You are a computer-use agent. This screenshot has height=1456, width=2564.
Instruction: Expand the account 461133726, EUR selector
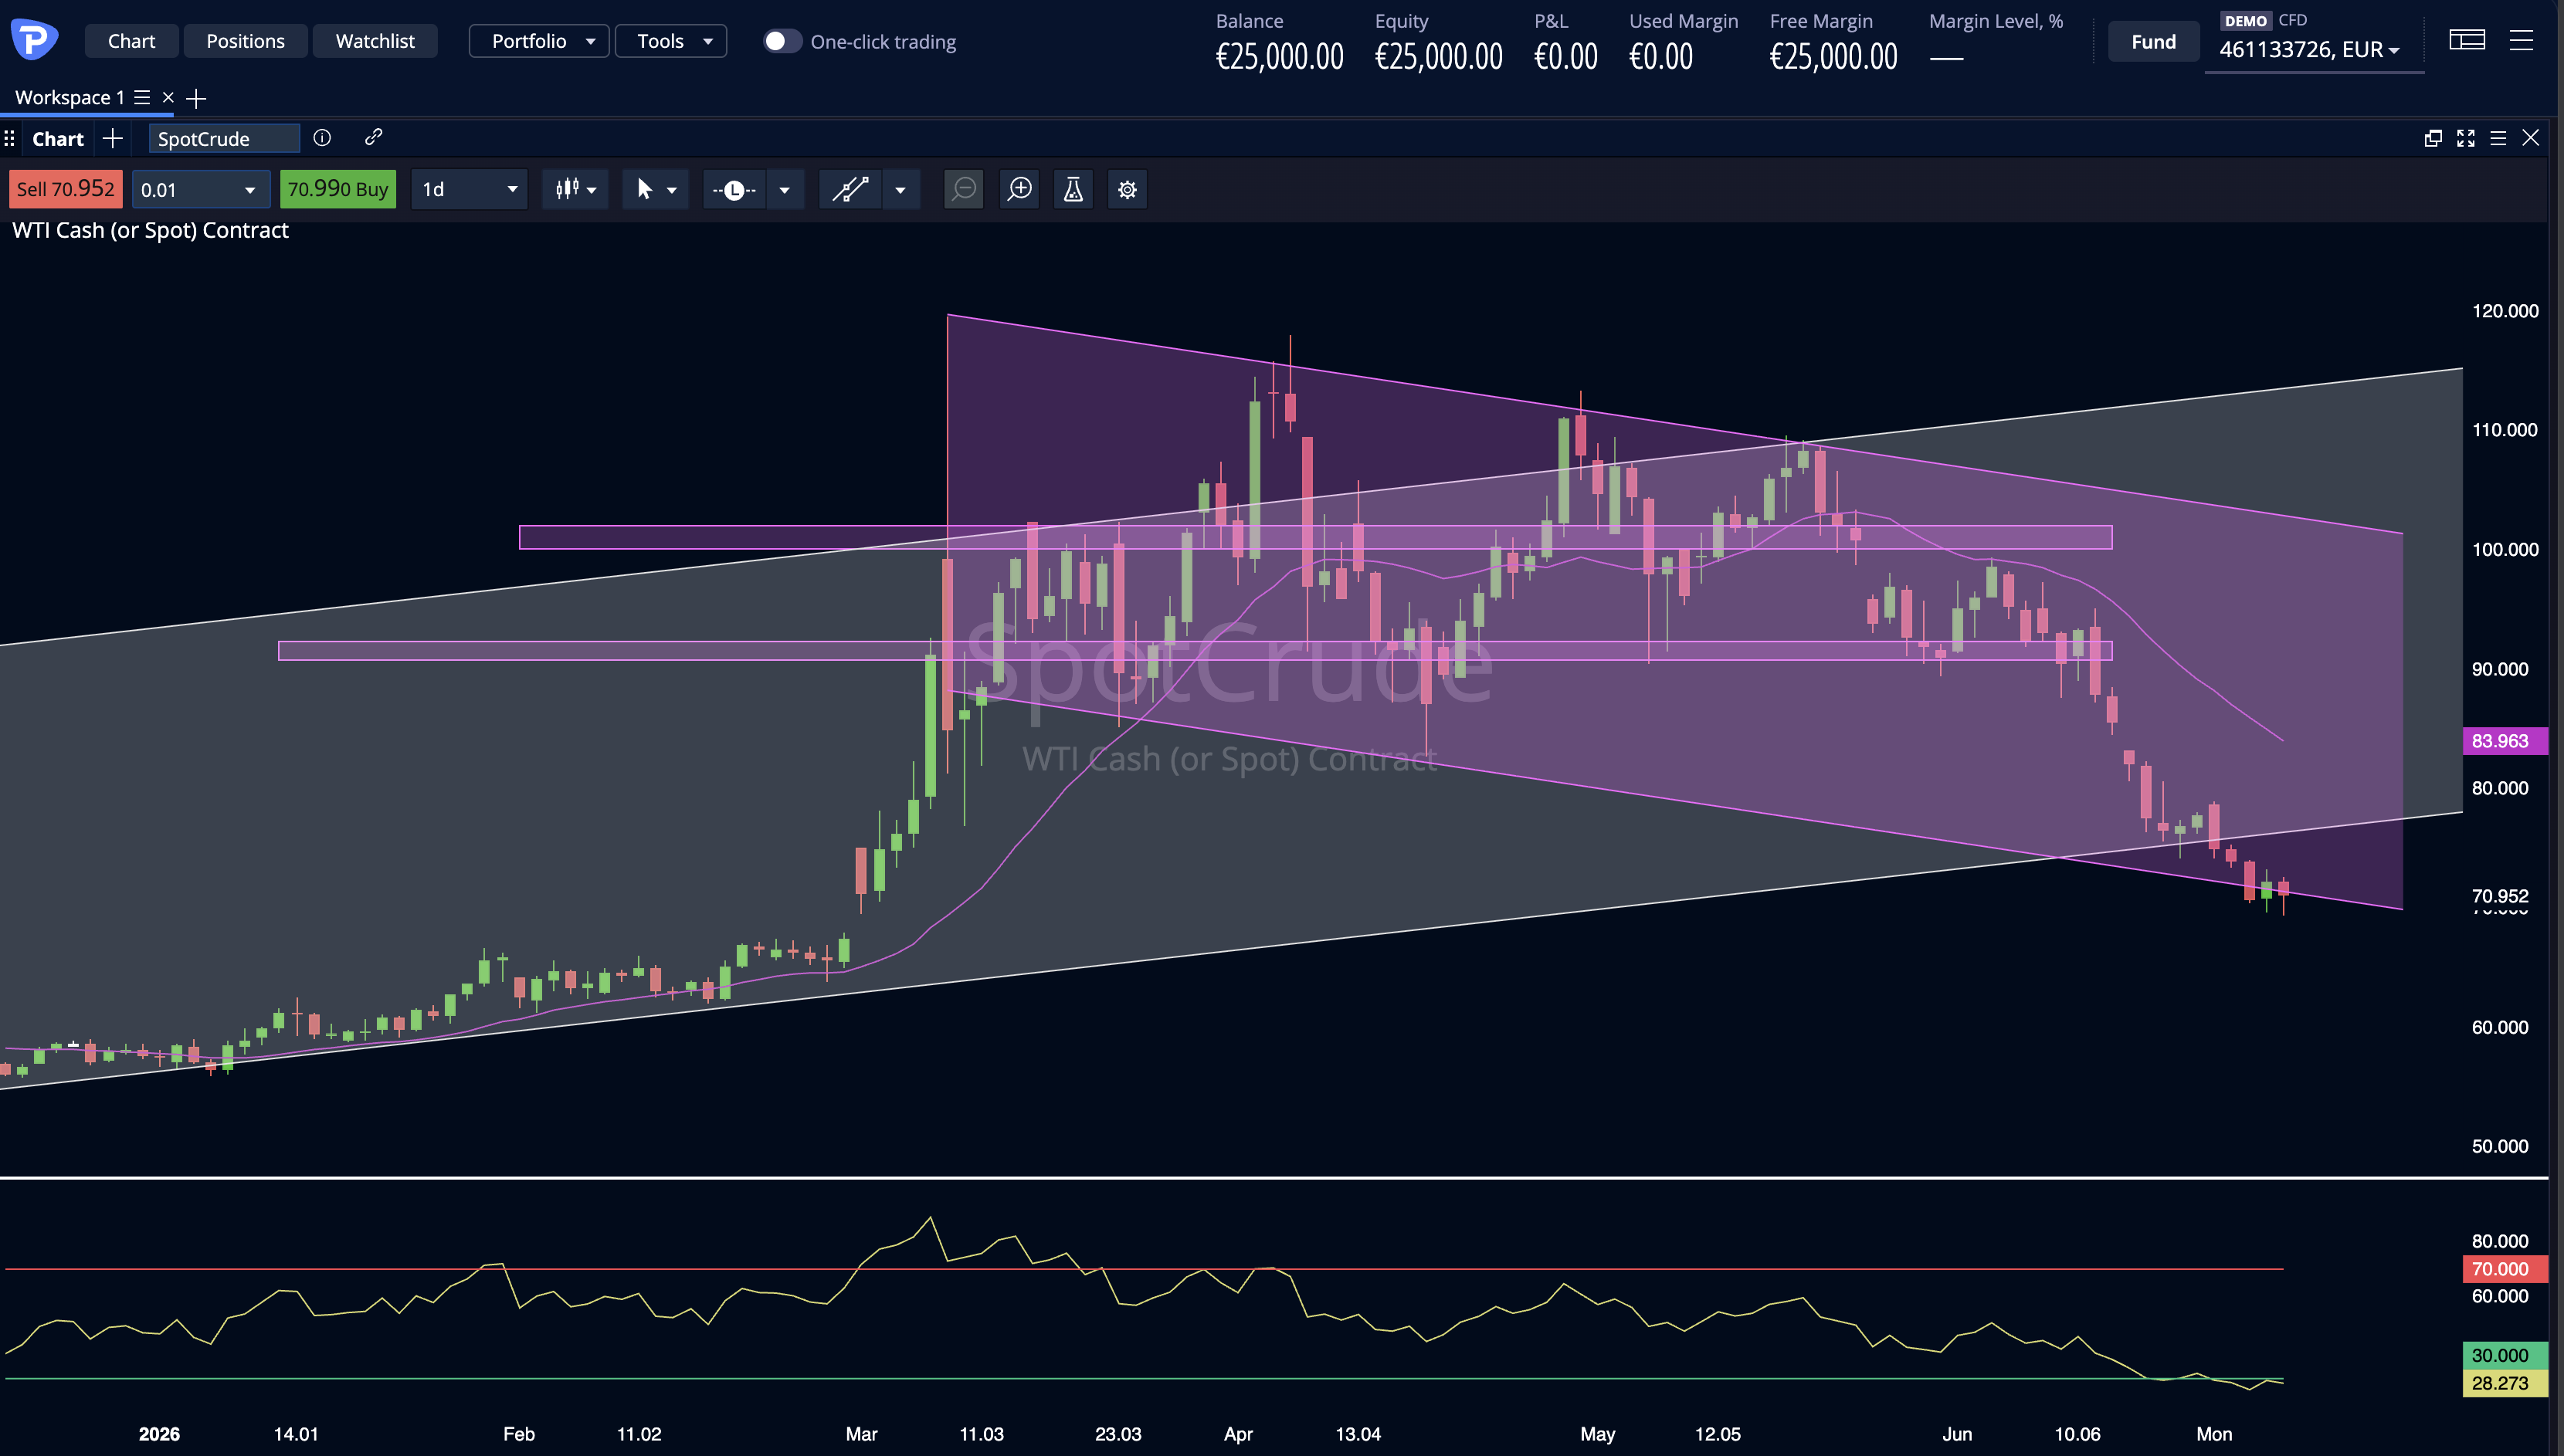point(2310,49)
